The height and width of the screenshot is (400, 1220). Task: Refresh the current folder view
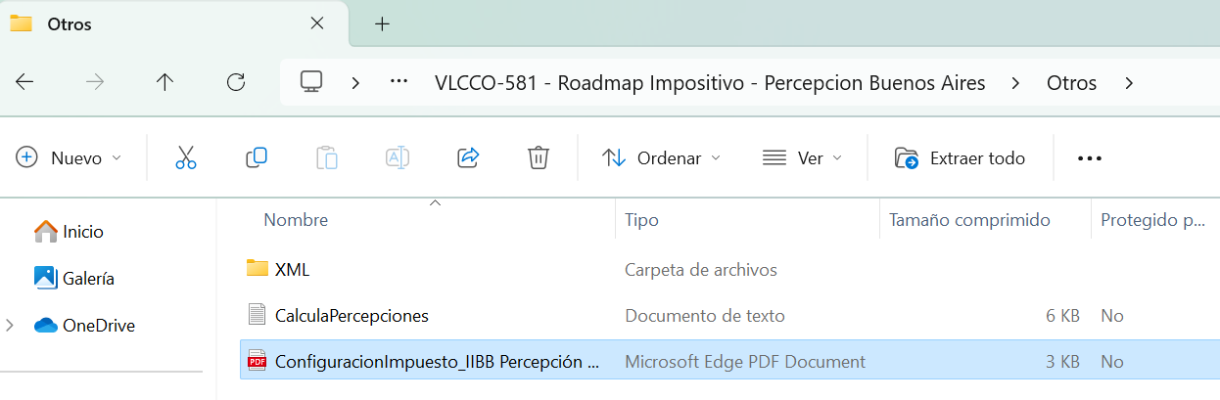[235, 82]
